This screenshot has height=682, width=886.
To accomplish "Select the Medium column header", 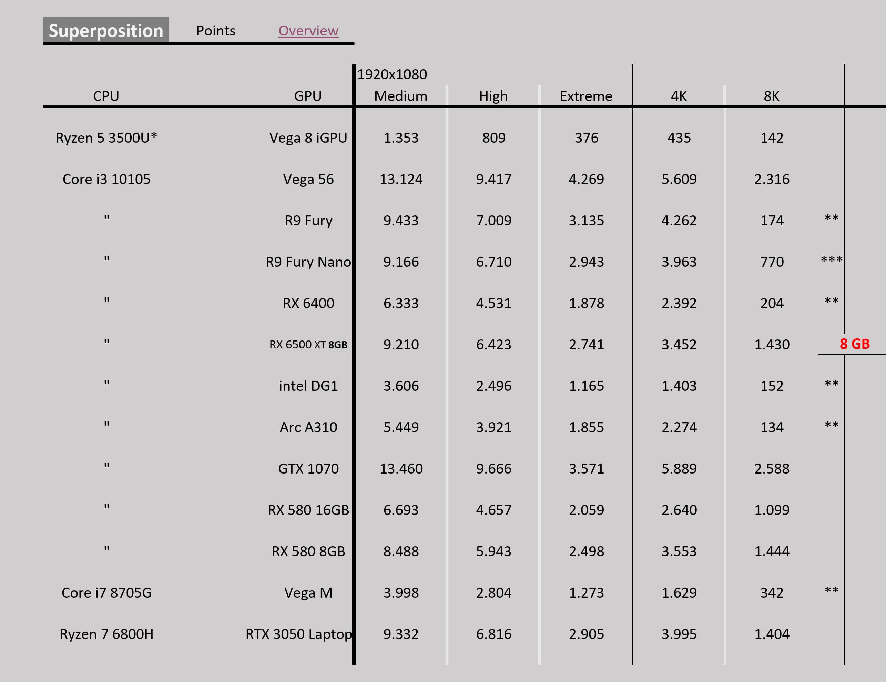I will coord(401,96).
